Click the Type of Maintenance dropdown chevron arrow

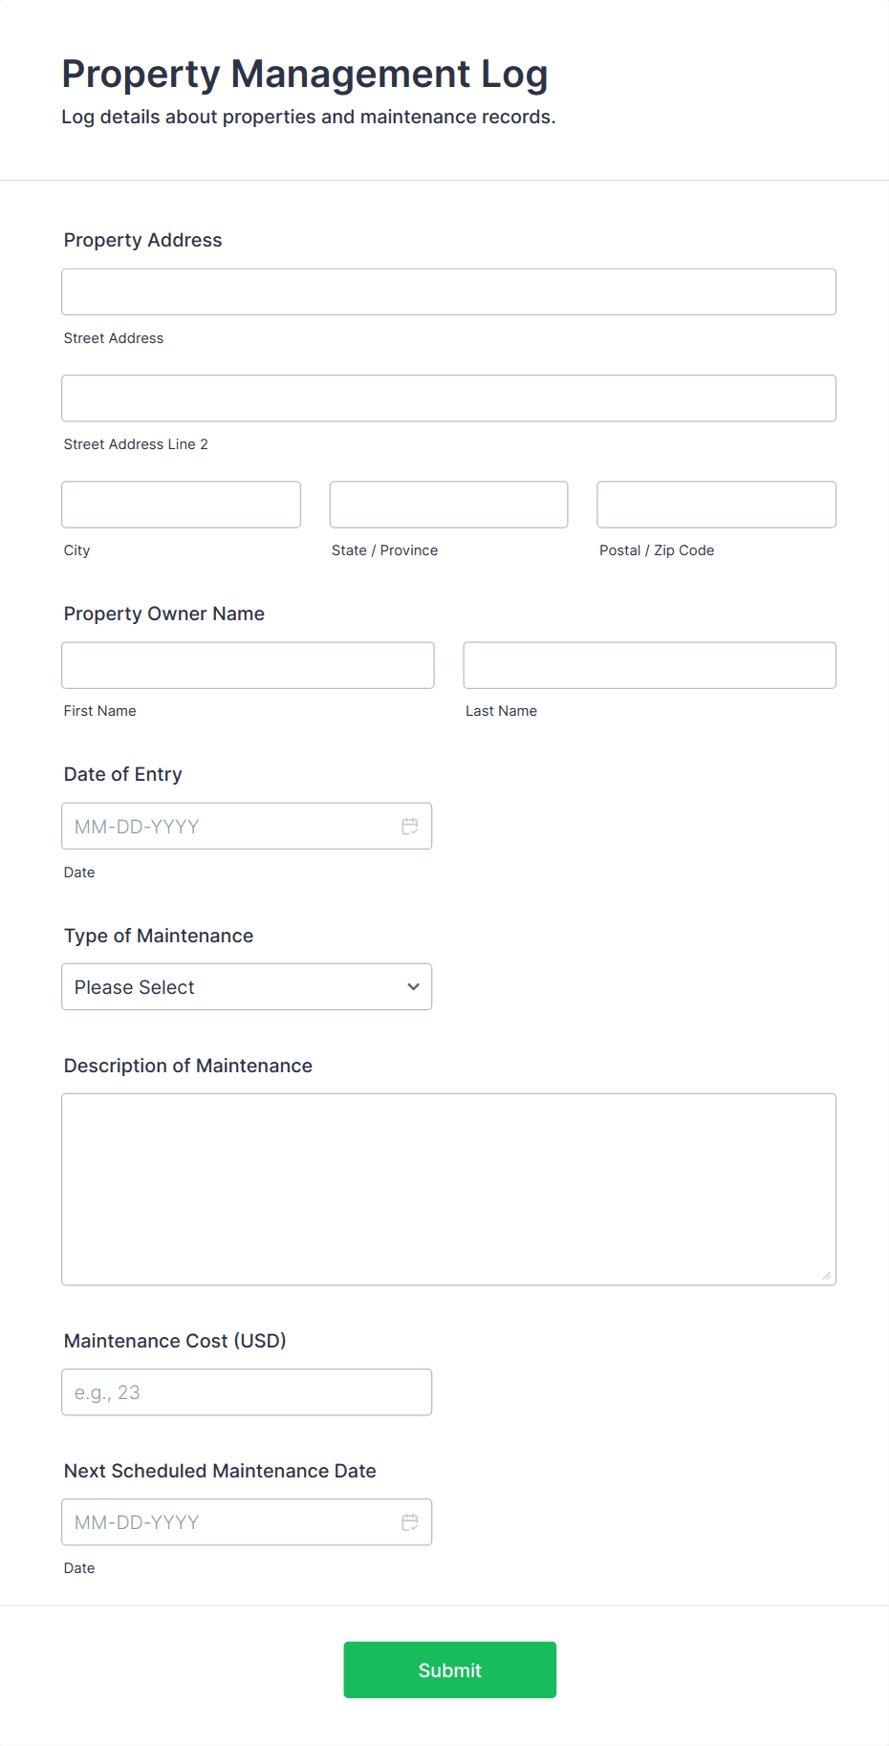pos(413,986)
